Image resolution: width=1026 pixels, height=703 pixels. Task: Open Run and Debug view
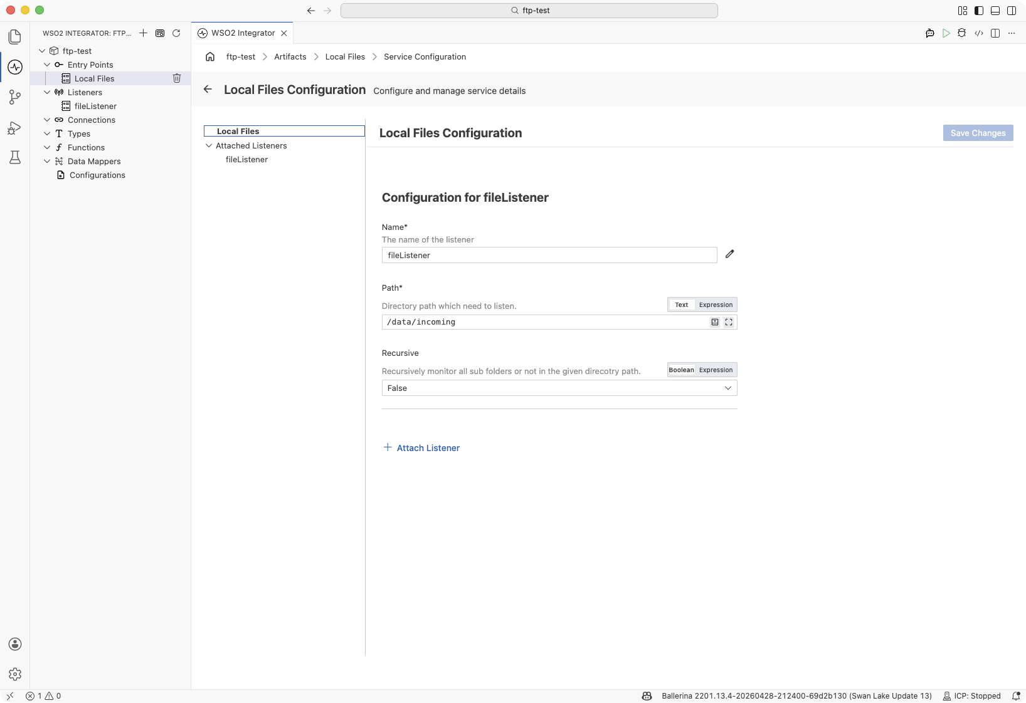(15, 128)
